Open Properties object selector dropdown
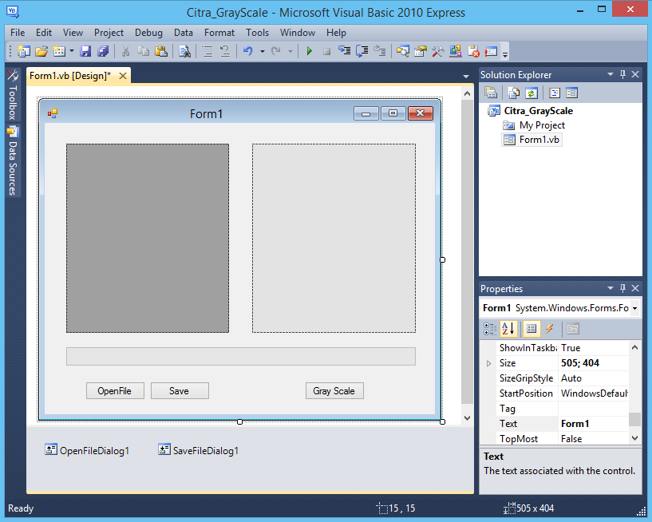The image size is (652, 522). coord(635,308)
